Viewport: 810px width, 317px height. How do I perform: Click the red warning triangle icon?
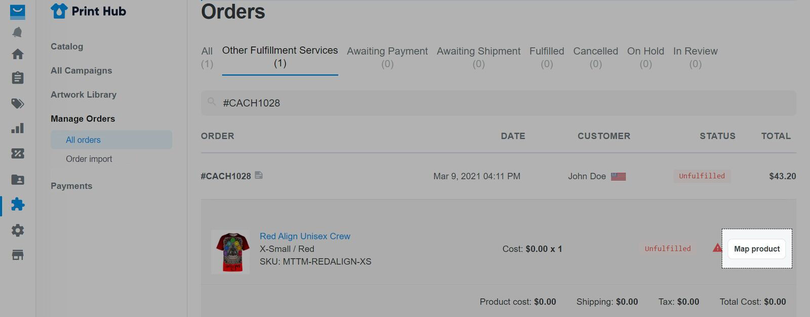pos(717,248)
